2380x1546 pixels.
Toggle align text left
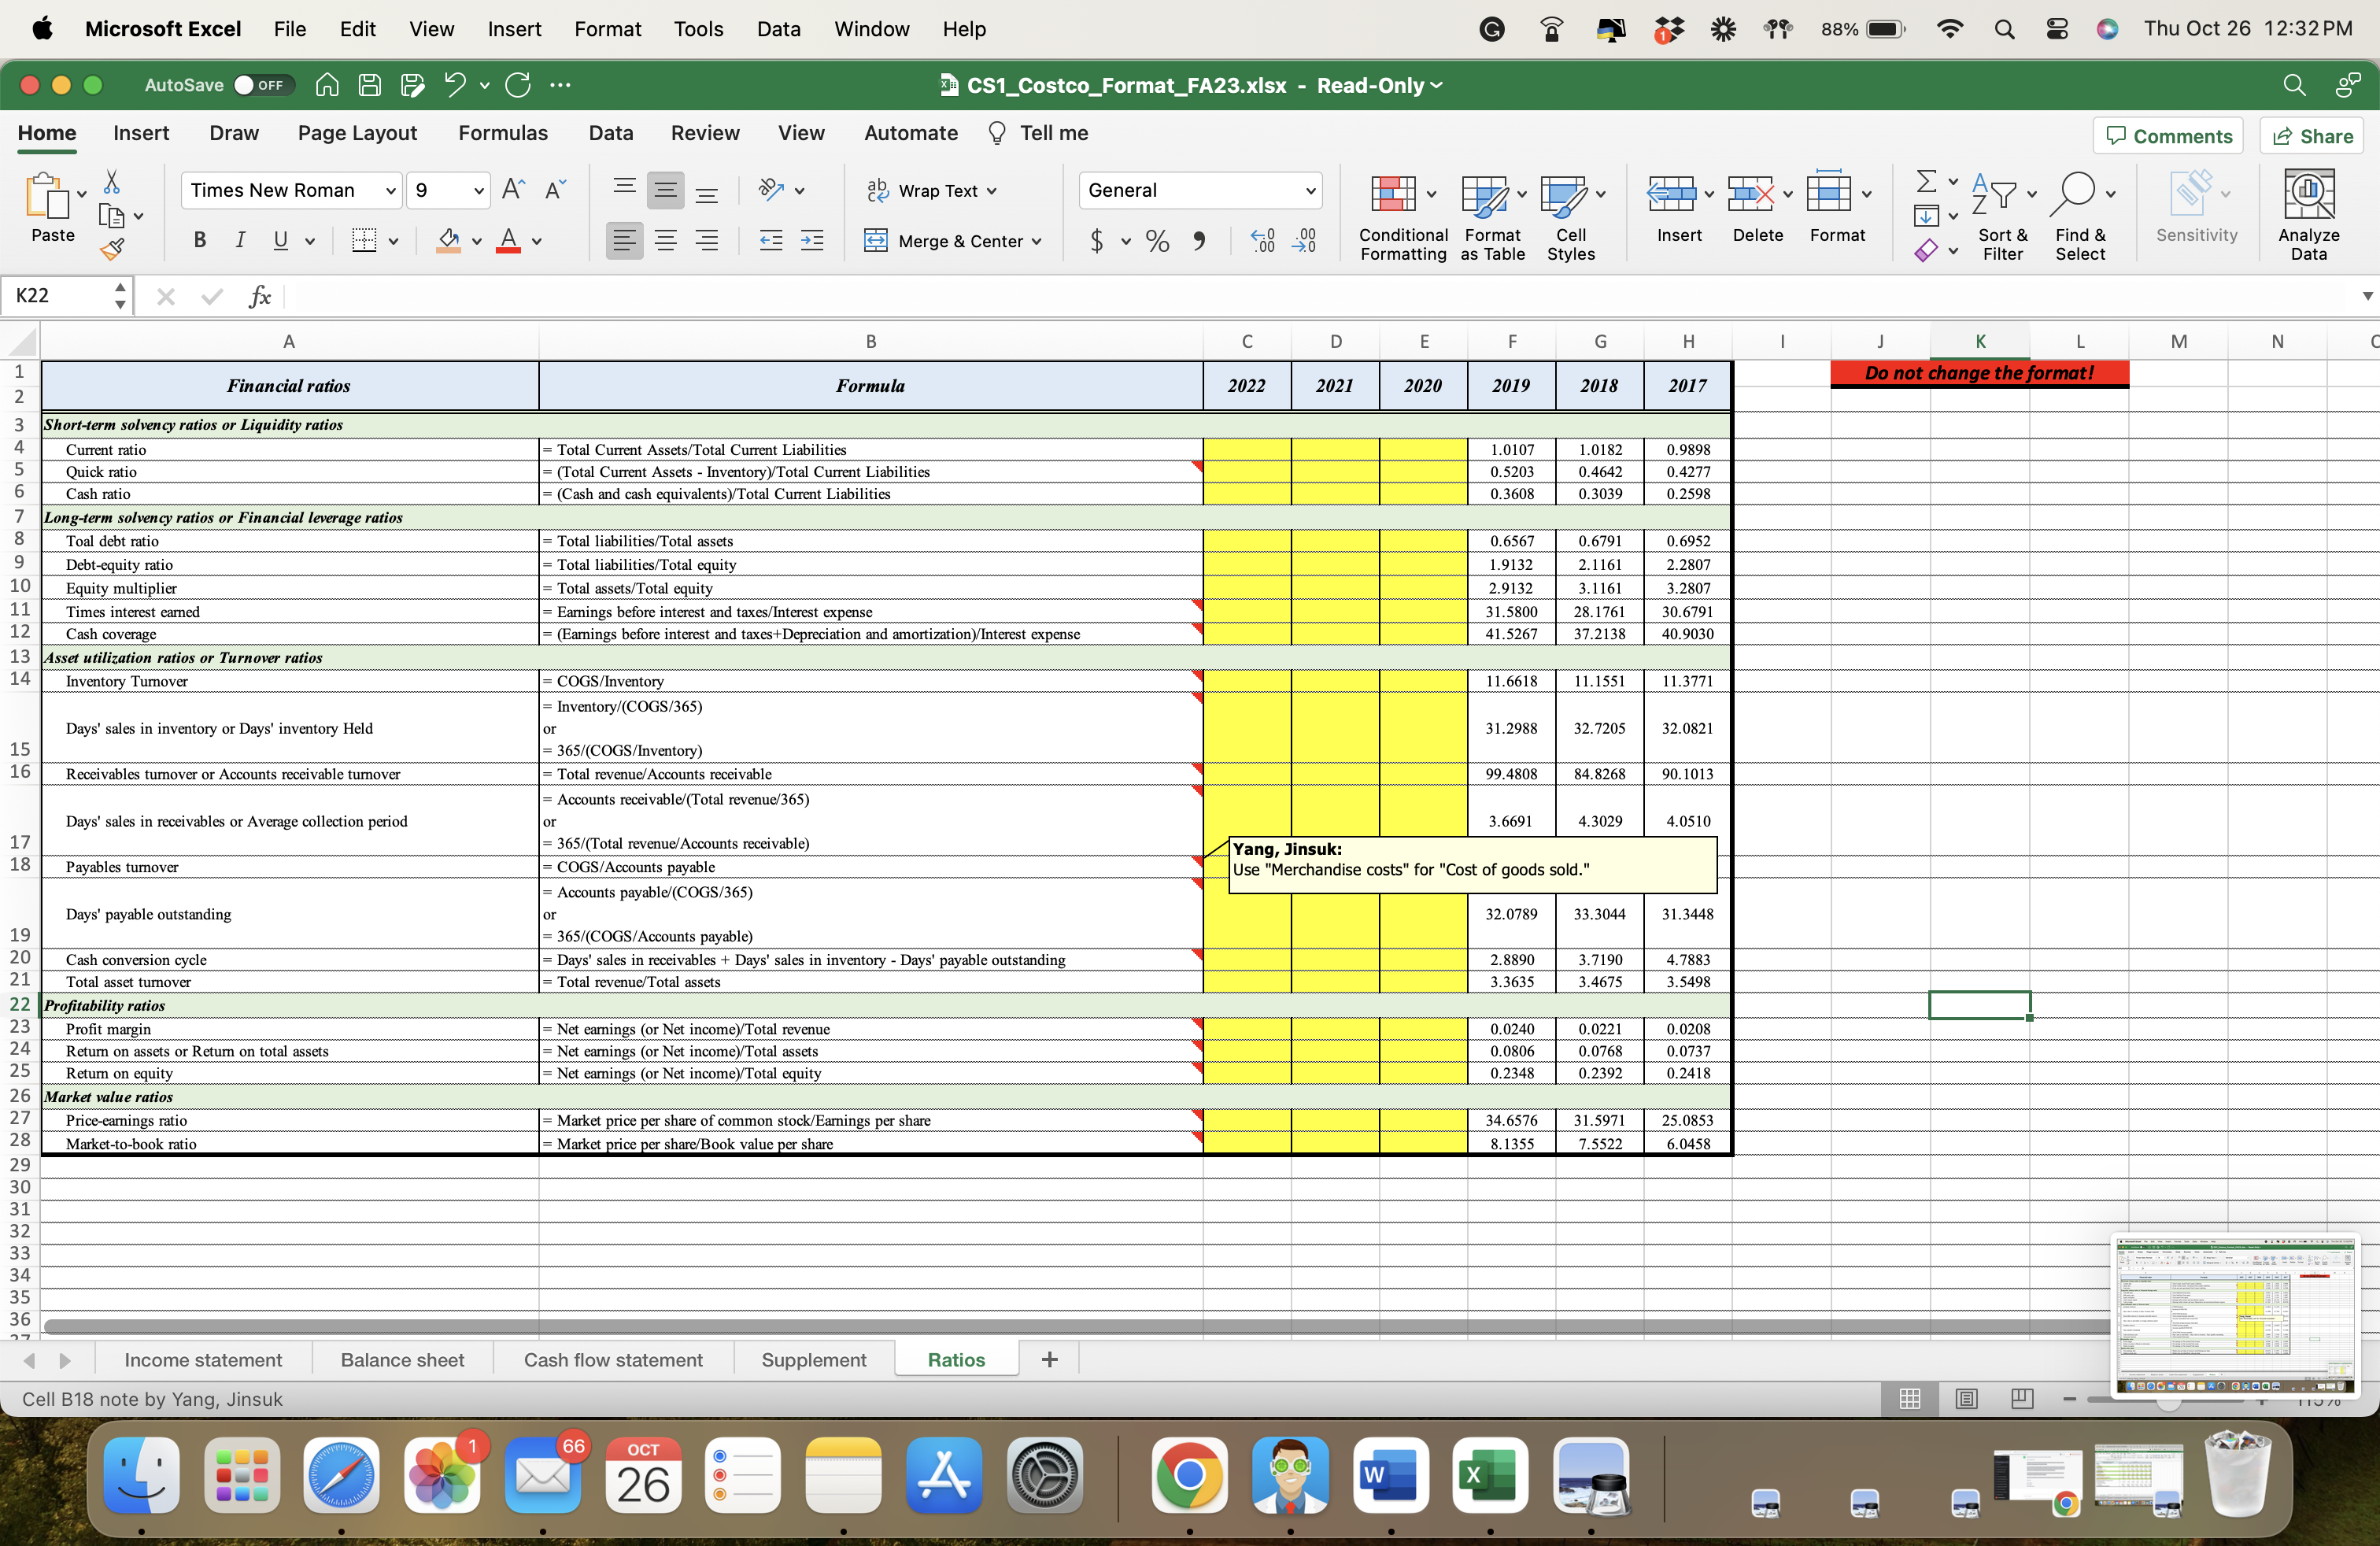(x=624, y=240)
